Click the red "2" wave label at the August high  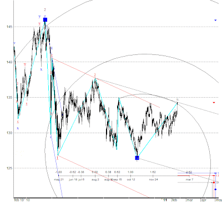95,75
